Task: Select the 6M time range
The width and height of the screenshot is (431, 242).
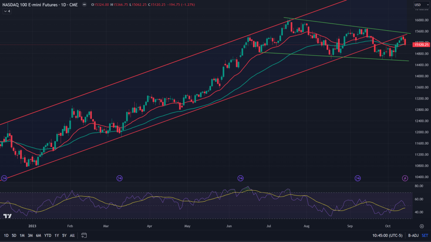Action: 38,235
